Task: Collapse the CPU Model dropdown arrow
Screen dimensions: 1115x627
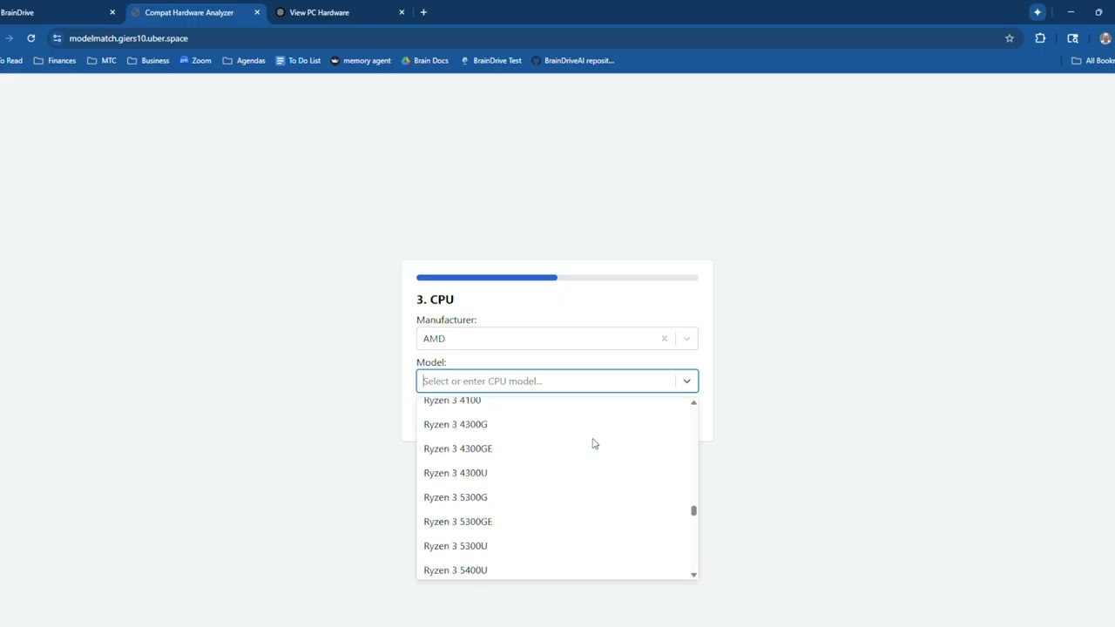Action: (x=686, y=381)
